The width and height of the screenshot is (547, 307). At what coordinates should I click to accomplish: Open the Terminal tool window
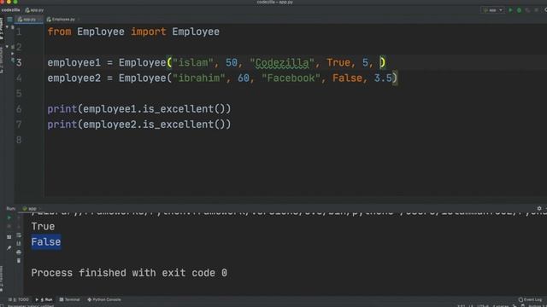click(70, 299)
